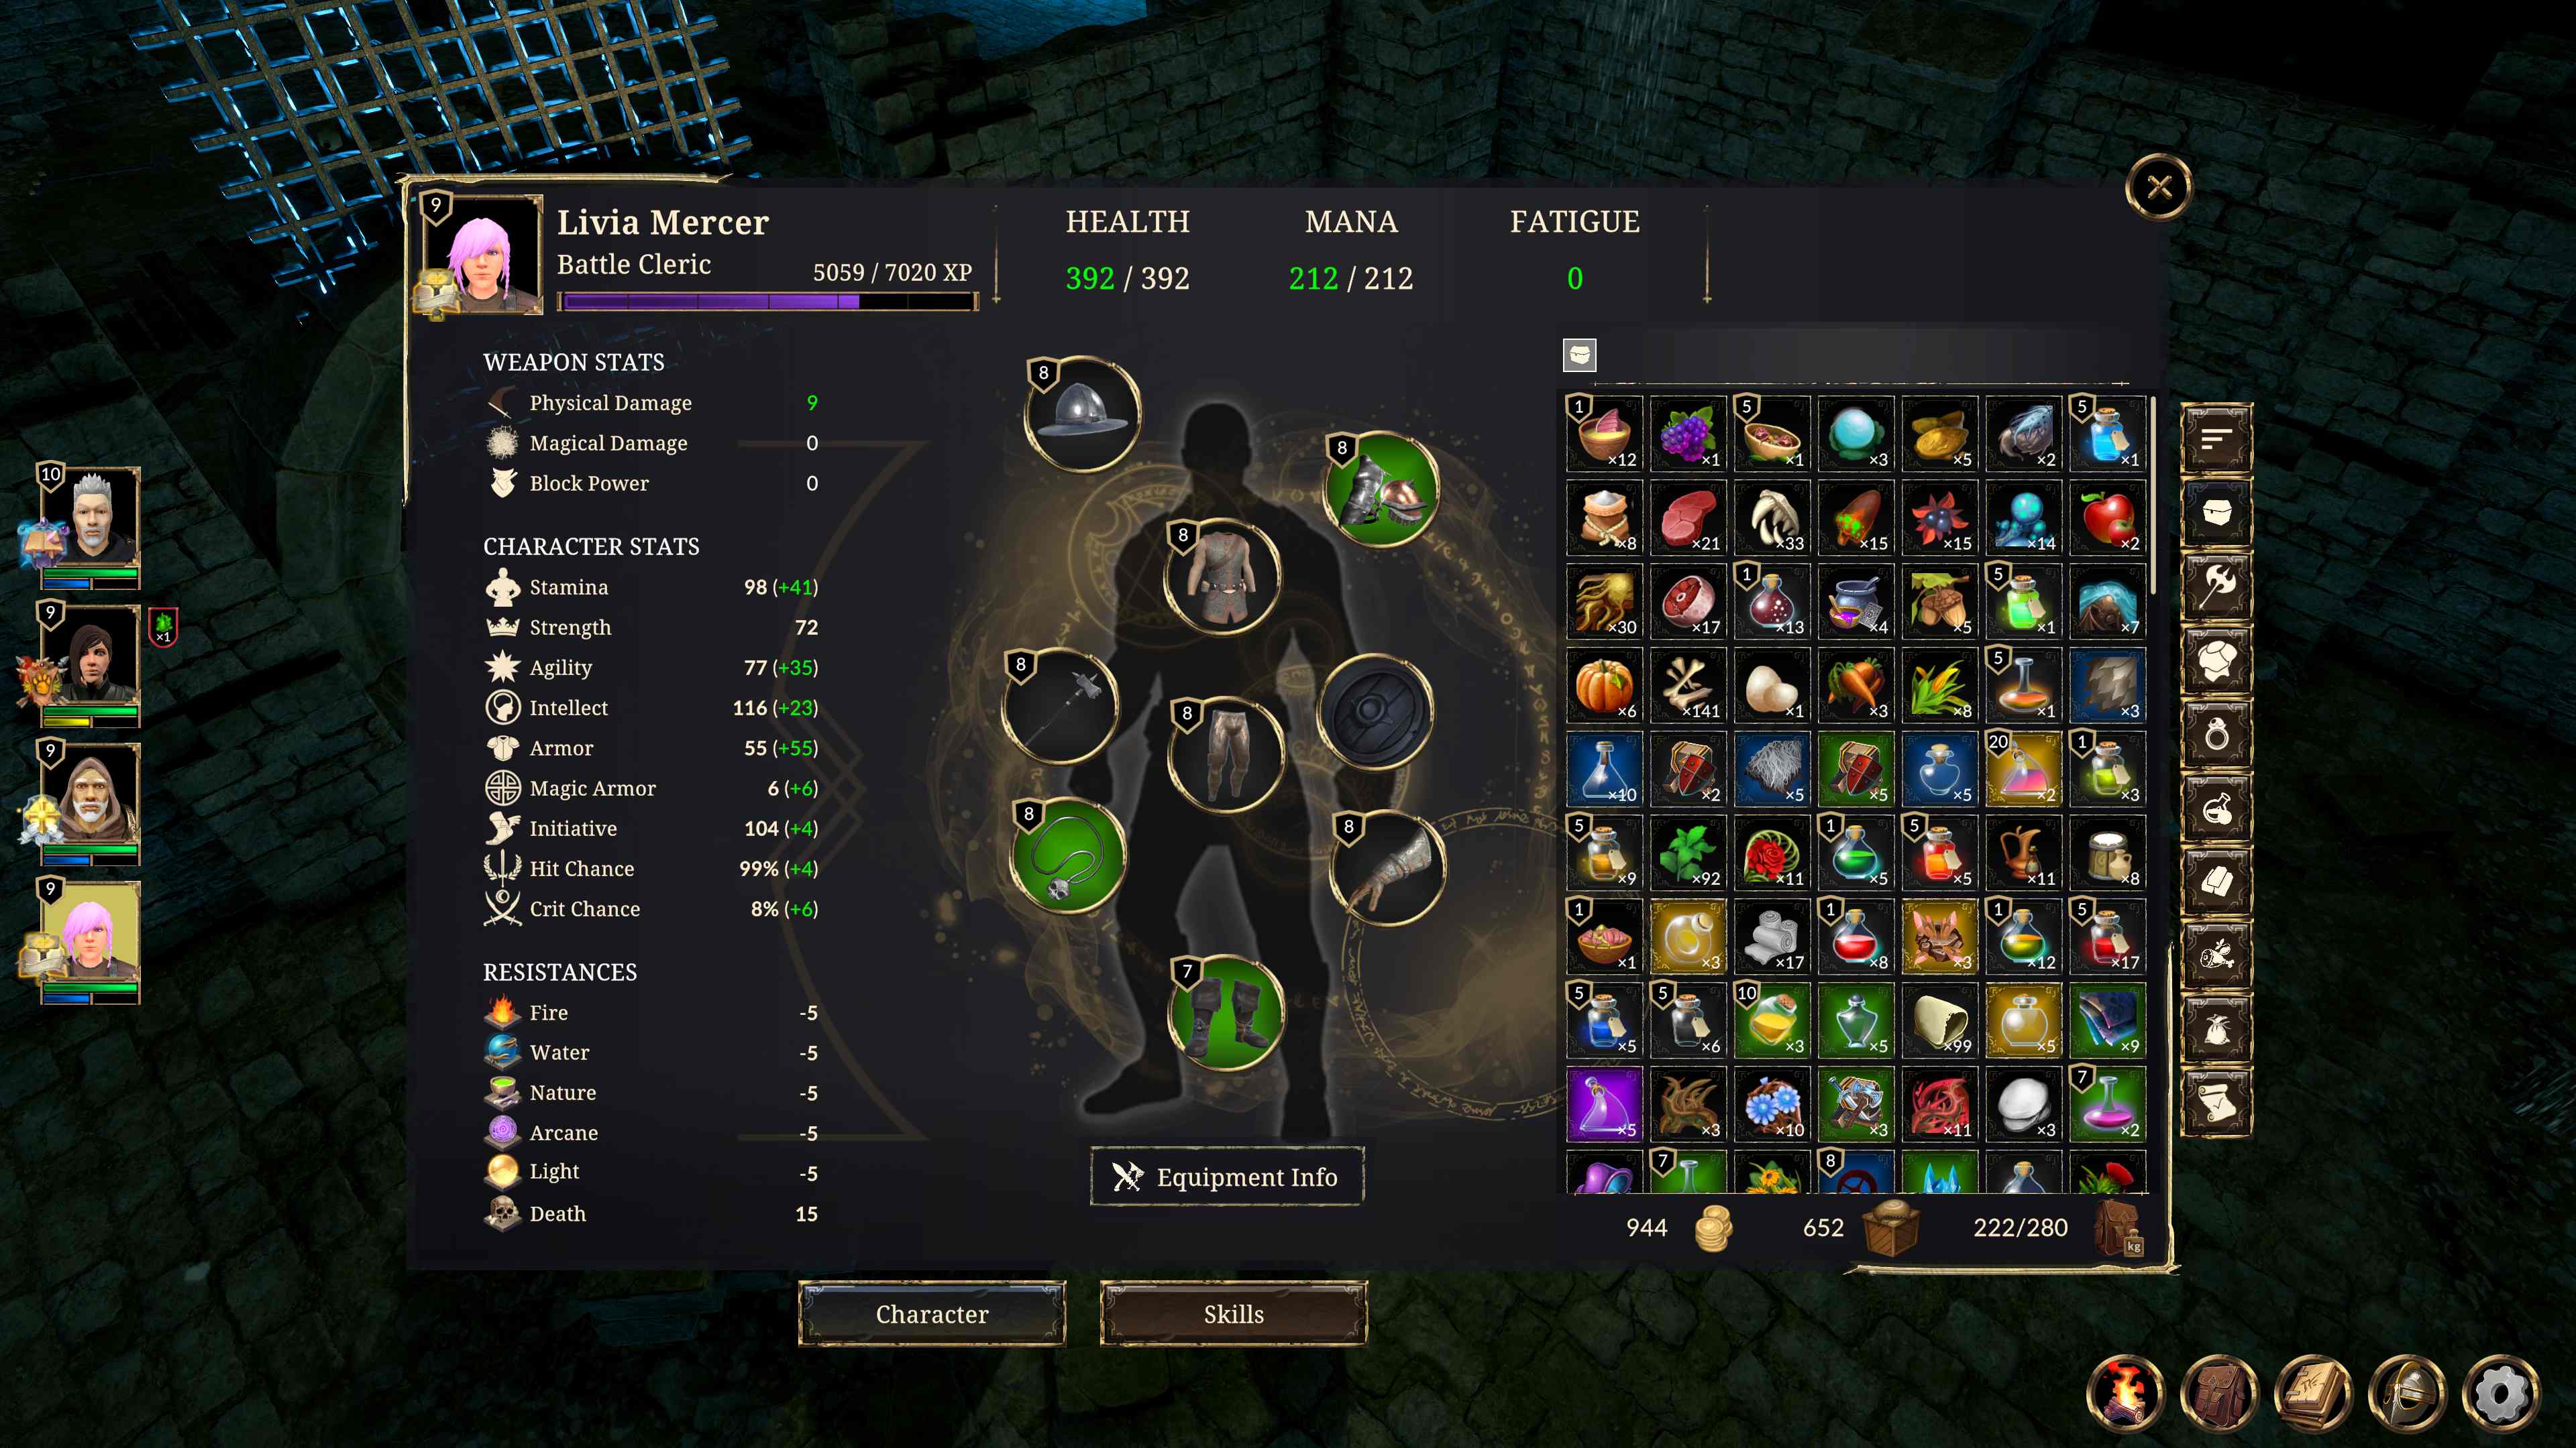Toggle the all-items chest filter

(2216, 513)
